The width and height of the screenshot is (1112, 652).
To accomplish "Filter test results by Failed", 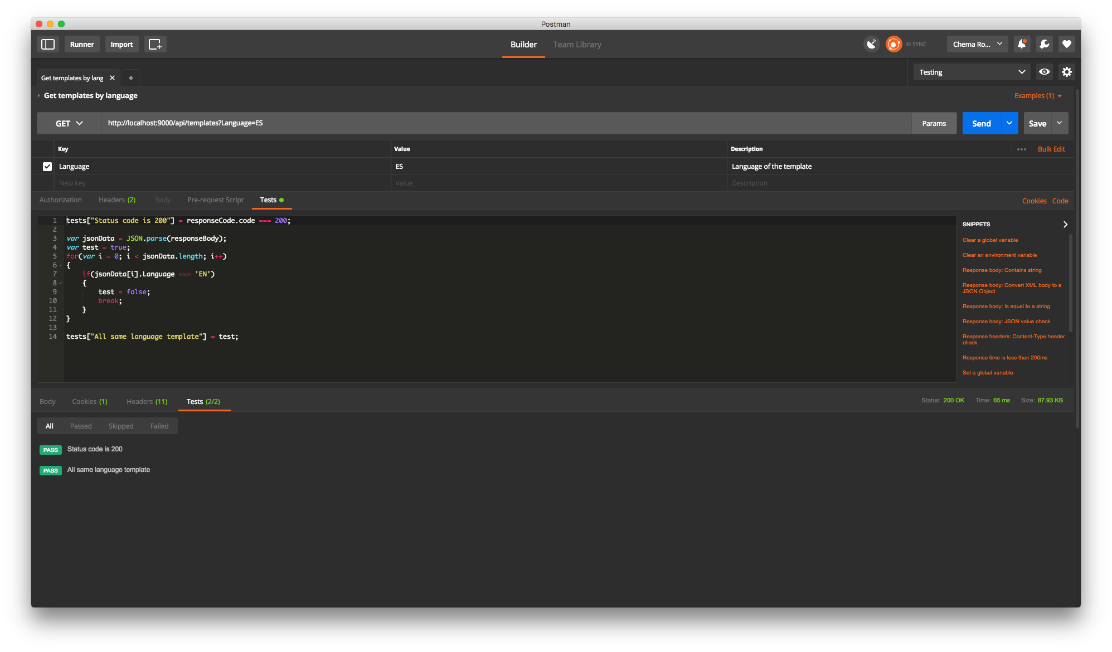I will click(x=159, y=426).
